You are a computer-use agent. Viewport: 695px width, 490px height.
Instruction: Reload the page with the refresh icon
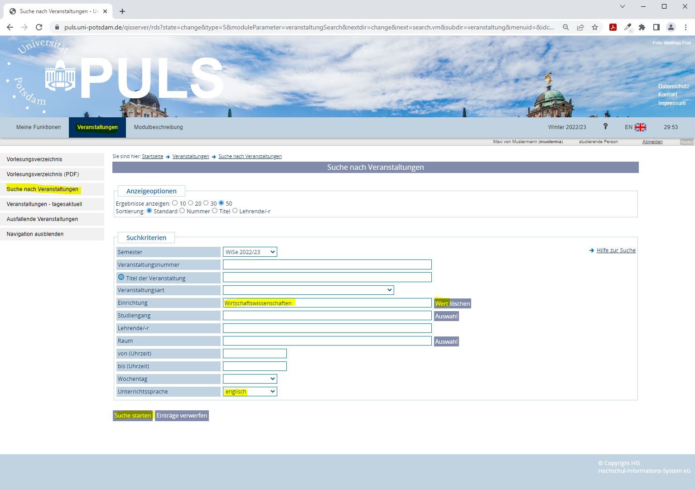(39, 27)
